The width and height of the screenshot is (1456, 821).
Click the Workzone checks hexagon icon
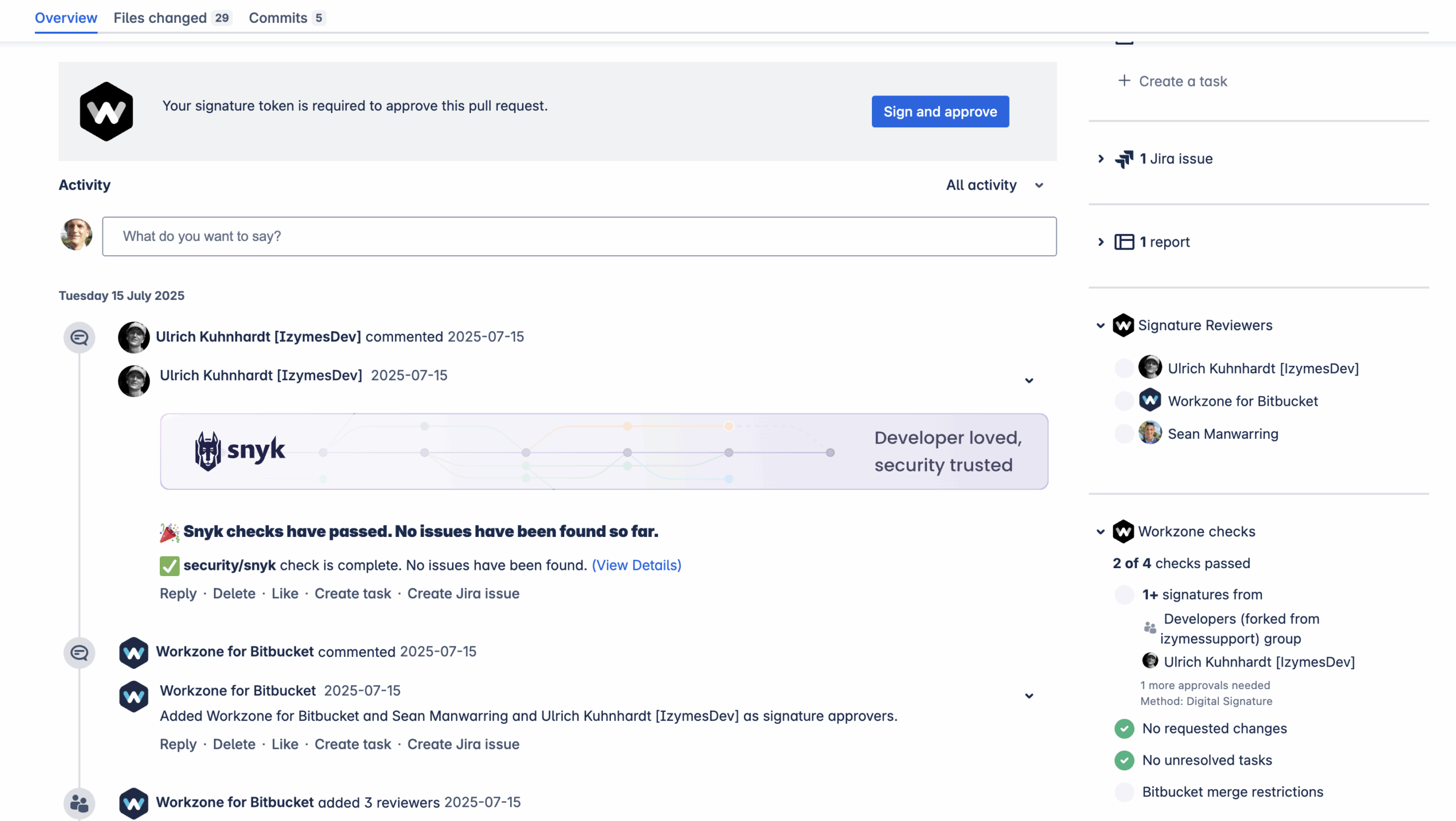point(1123,532)
